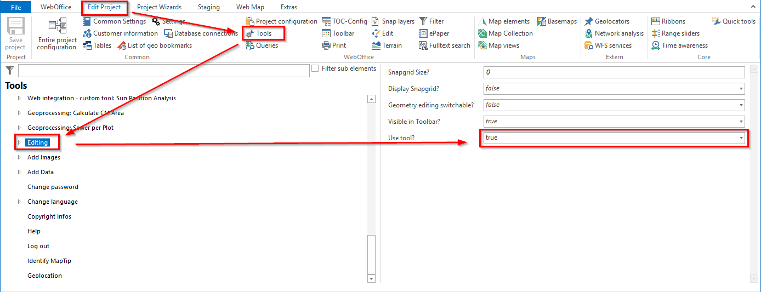The height and width of the screenshot is (292, 761).
Task: Open Display Snapgrid dropdown
Action: [614, 88]
